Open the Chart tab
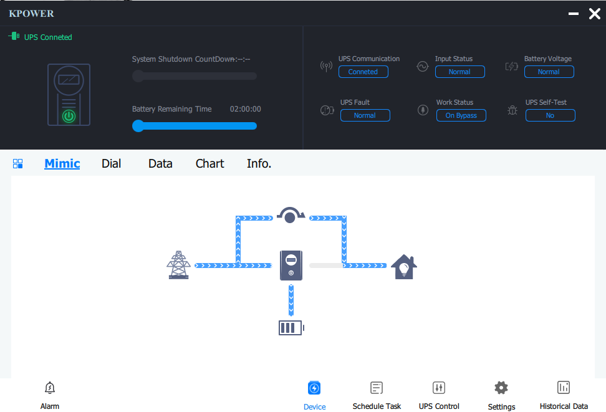The height and width of the screenshot is (412, 606). point(210,163)
